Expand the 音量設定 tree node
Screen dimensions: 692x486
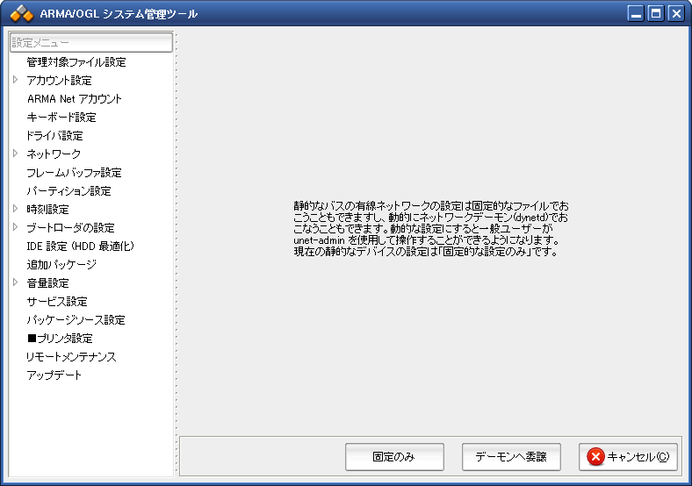tap(15, 282)
